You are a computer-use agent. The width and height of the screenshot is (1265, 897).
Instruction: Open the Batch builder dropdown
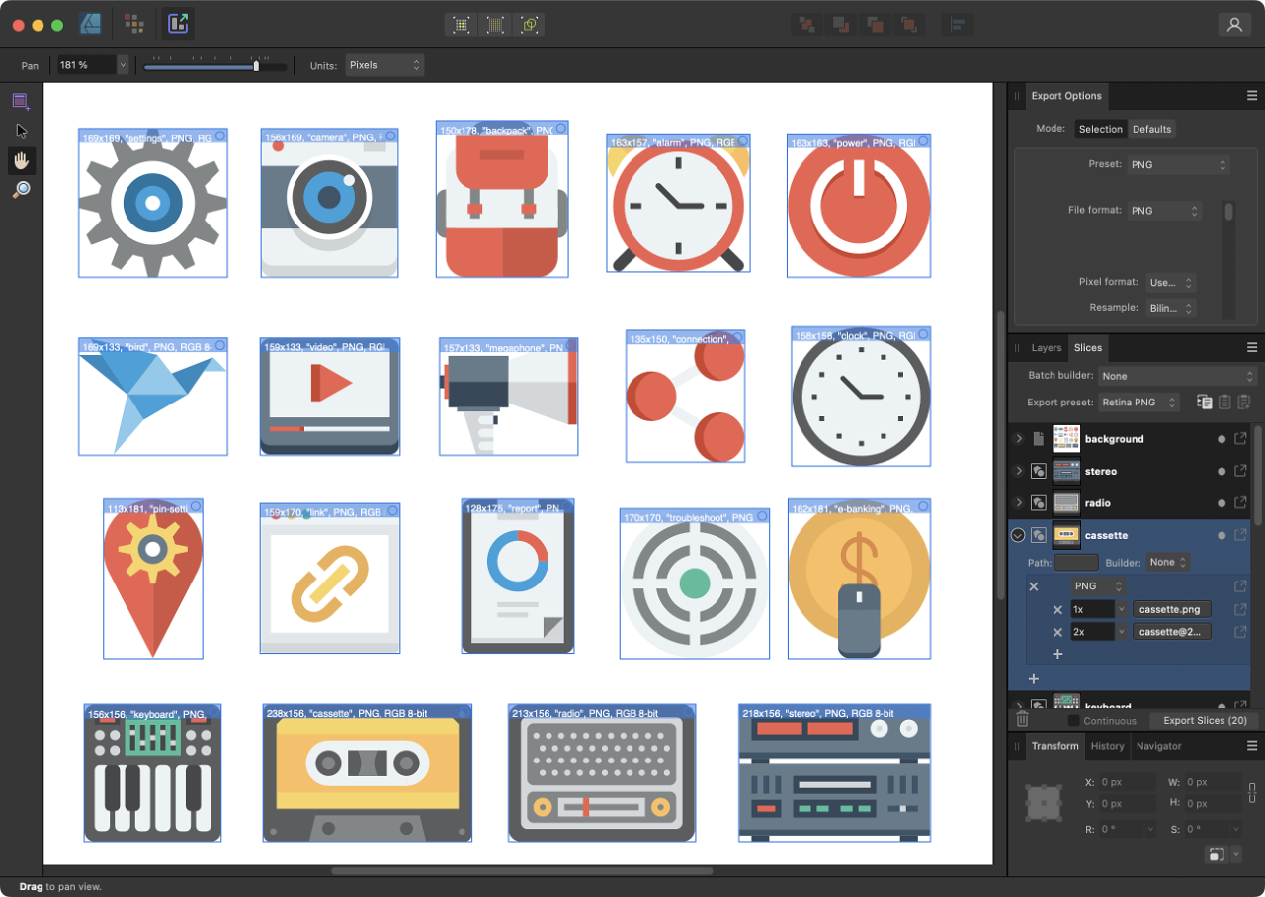[x=1177, y=376]
